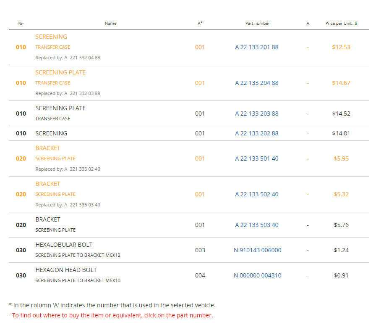The height and width of the screenshot is (330, 376).
Task: Select part number A 22 133 202 88
Action: tap(256, 133)
